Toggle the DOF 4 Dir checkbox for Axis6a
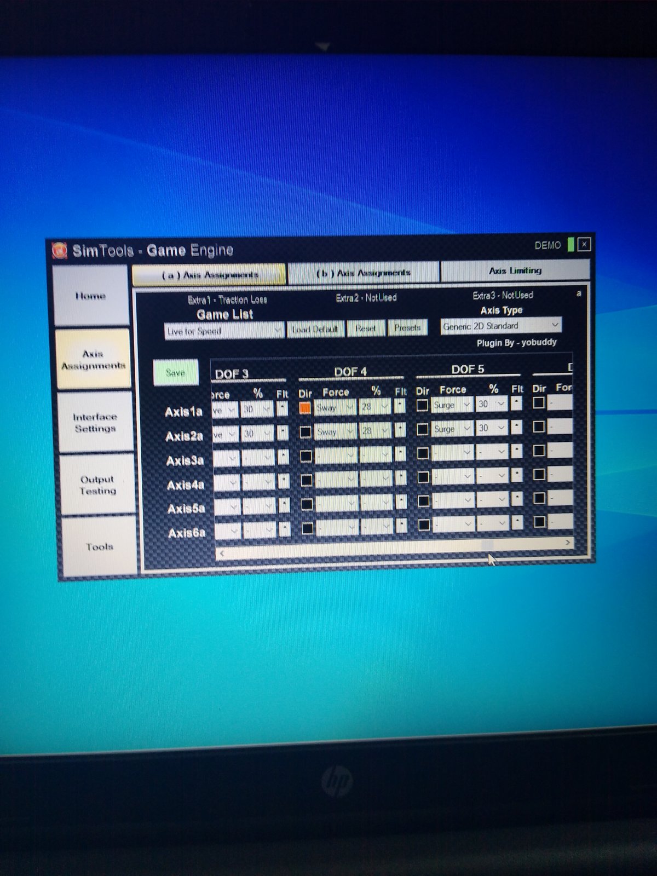Screen dimensions: 657x876 coord(308,528)
